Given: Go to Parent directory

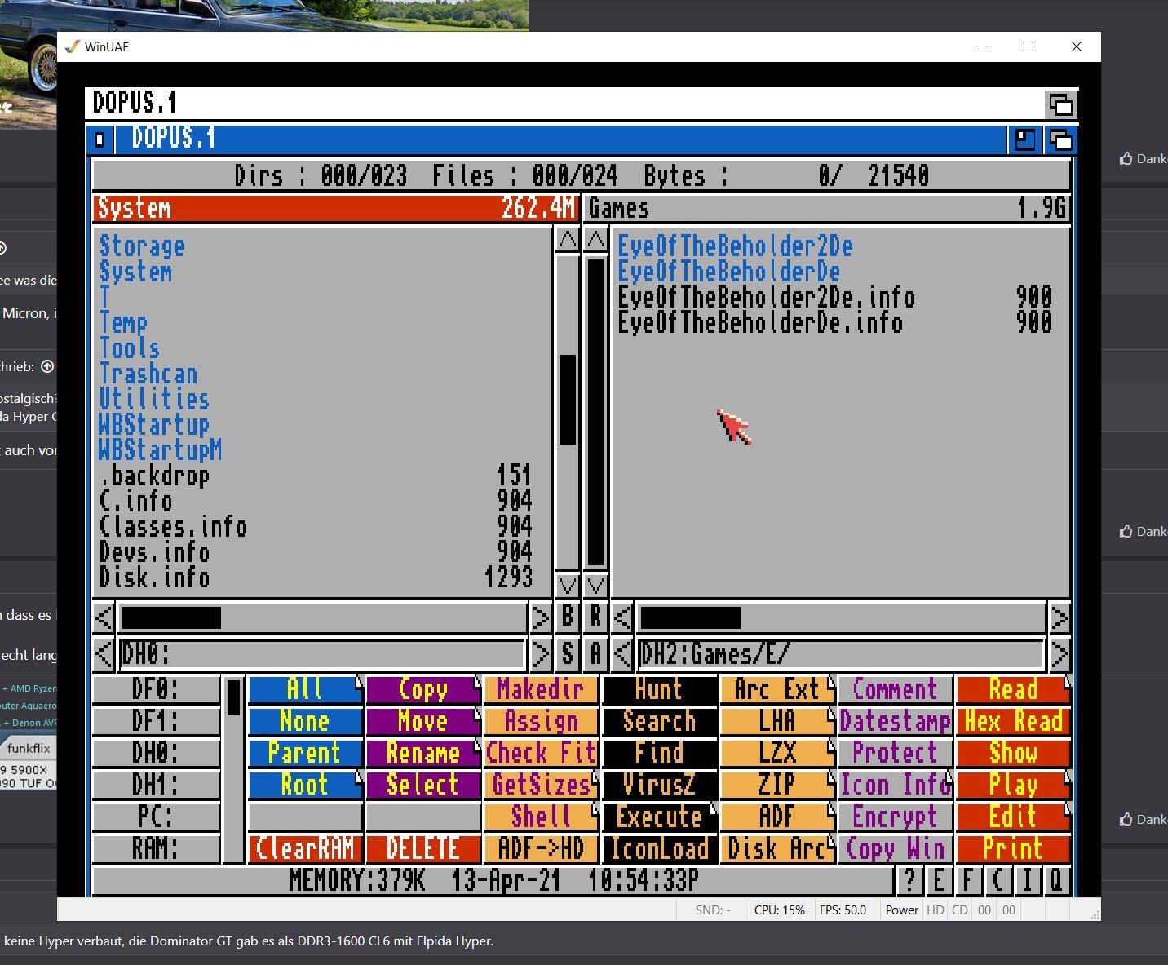Looking at the screenshot, I should tap(305, 753).
